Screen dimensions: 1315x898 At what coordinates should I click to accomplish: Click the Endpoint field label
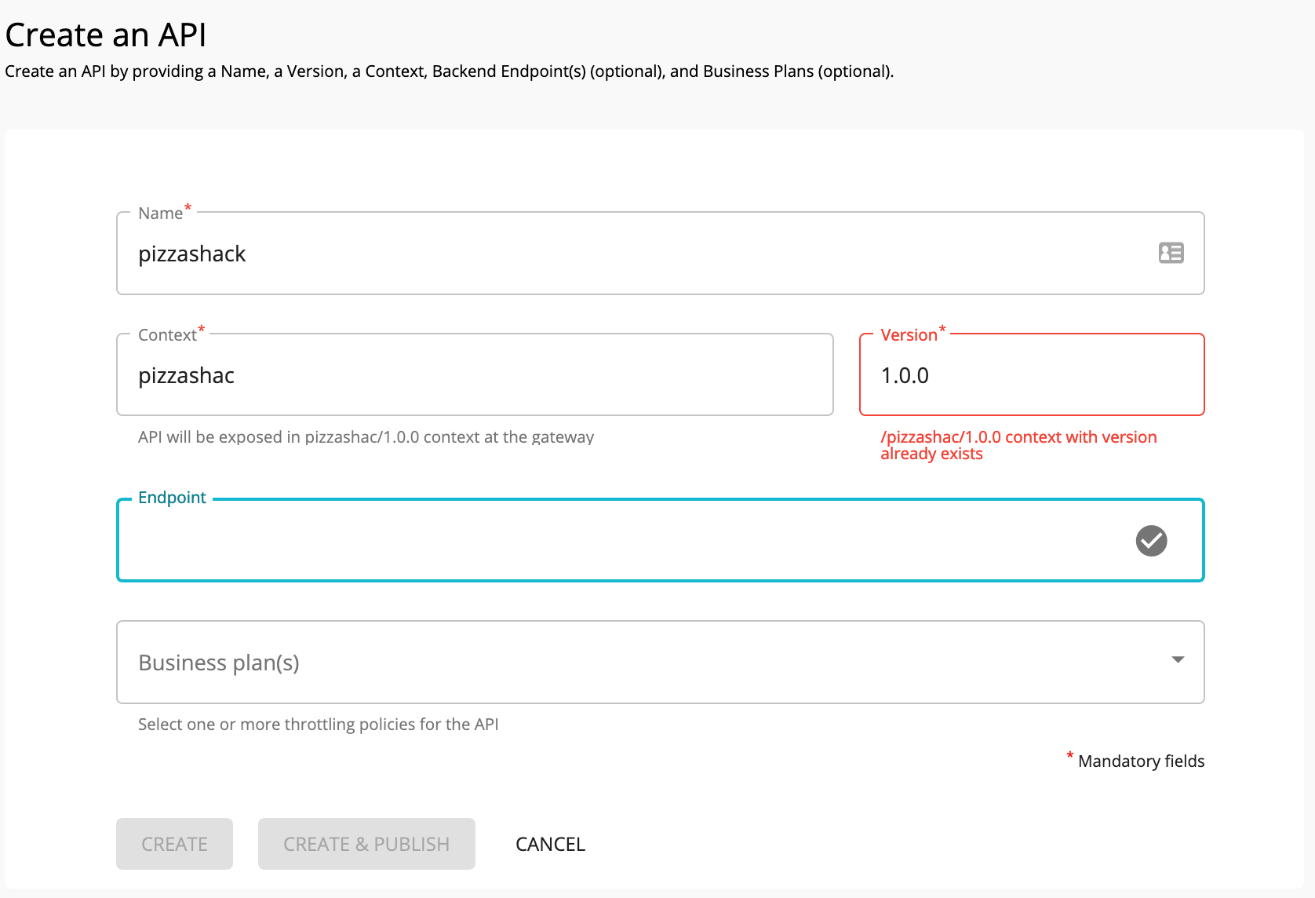tap(172, 498)
